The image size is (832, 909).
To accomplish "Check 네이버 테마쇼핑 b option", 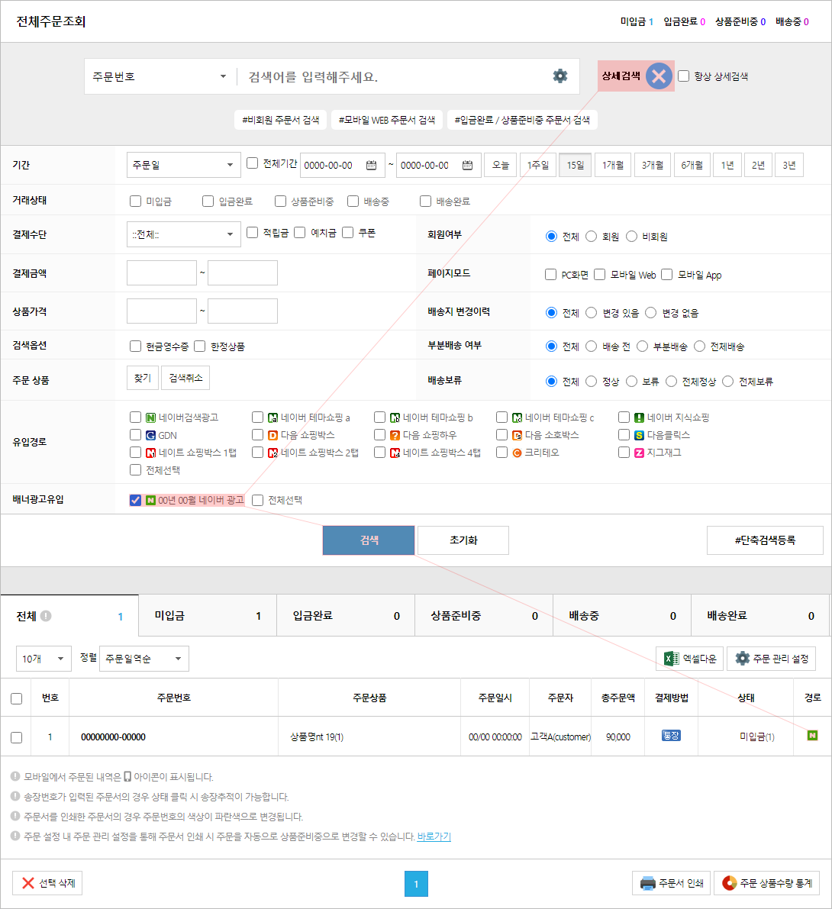I will (x=380, y=417).
